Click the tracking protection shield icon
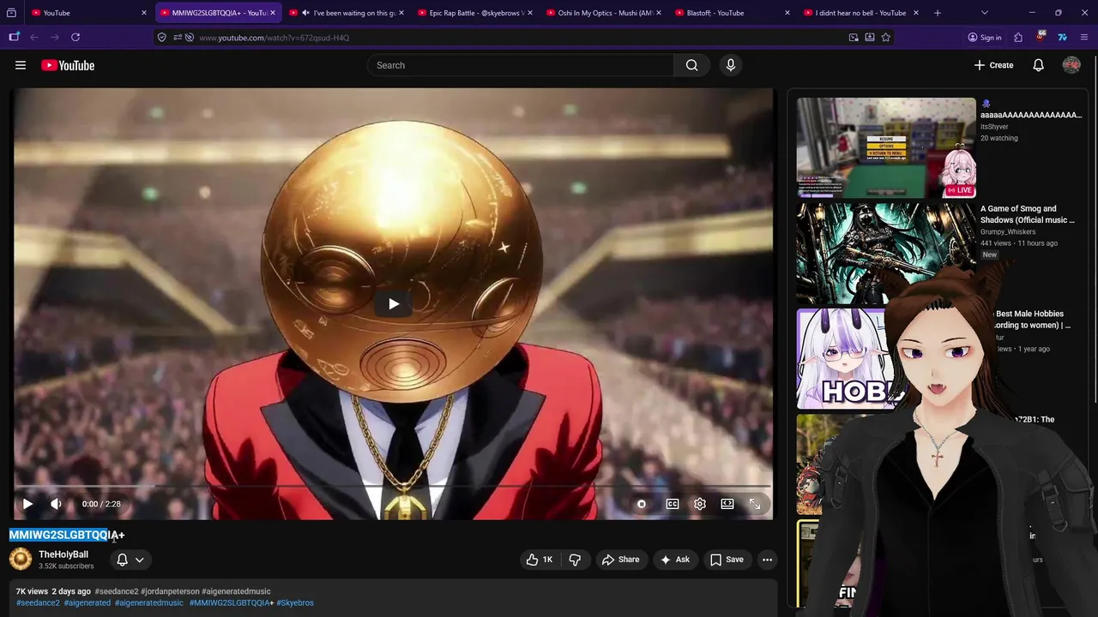This screenshot has height=617, width=1098. (x=161, y=37)
